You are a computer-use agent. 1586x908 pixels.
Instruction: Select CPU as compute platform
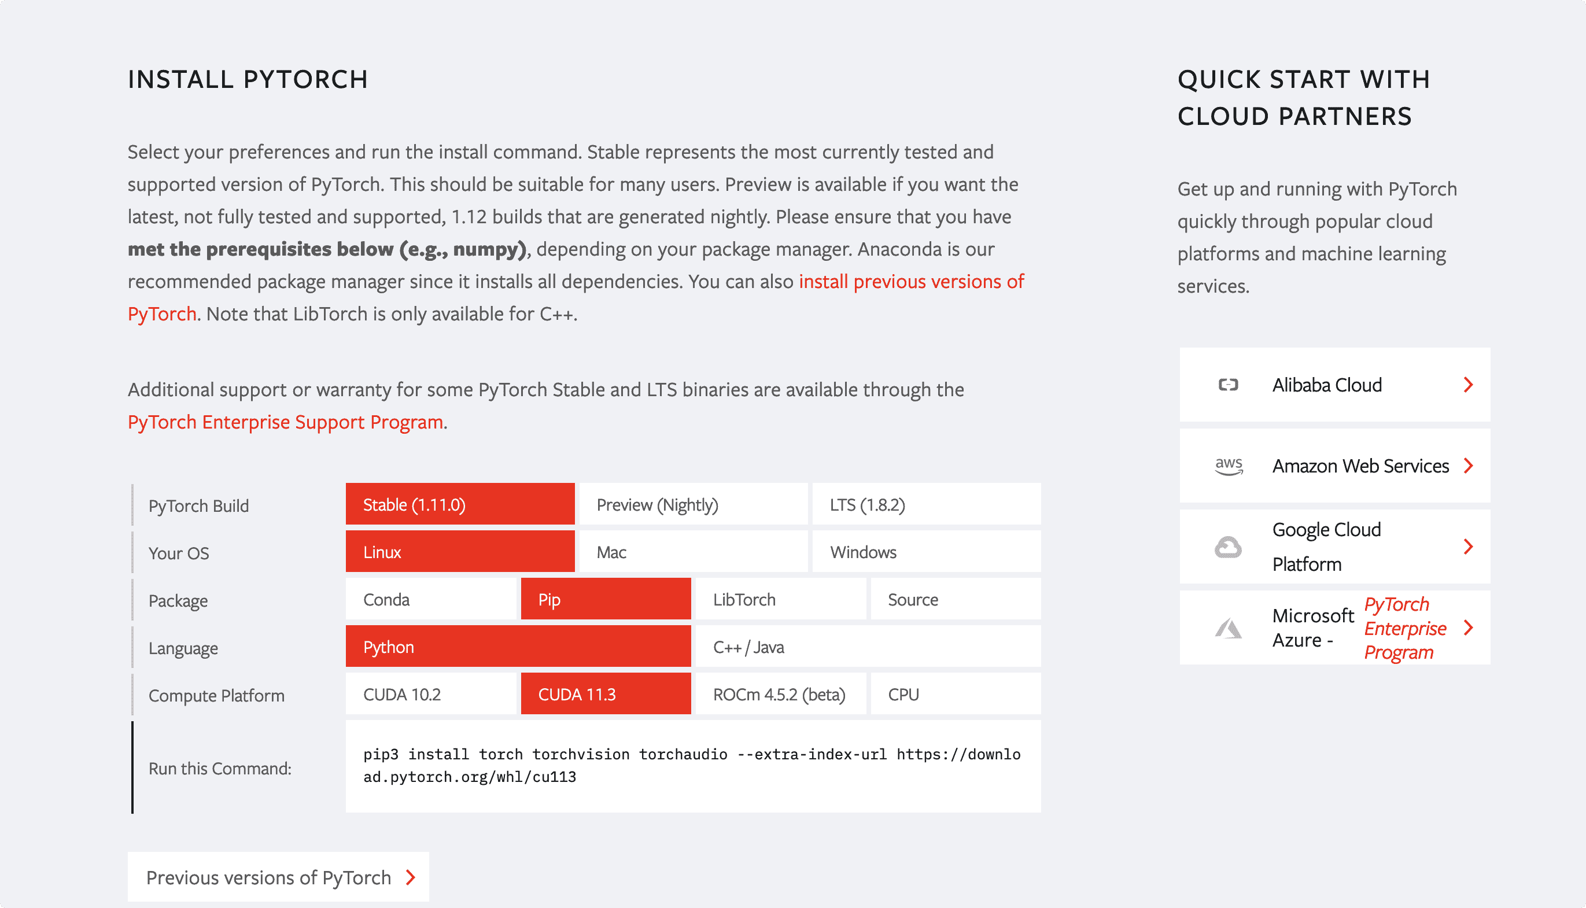click(956, 694)
